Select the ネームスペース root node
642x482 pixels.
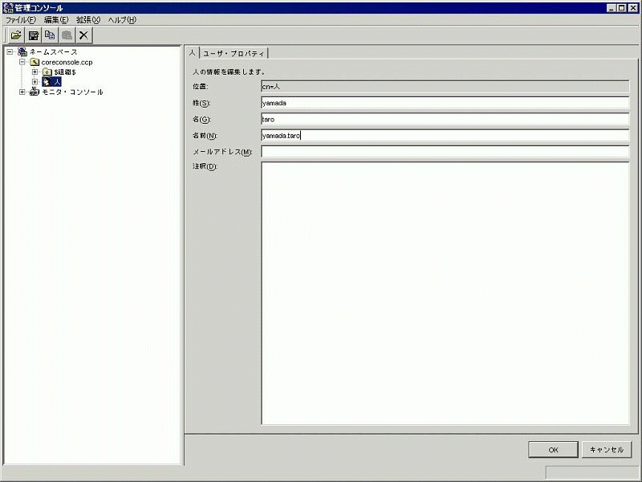coord(59,52)
